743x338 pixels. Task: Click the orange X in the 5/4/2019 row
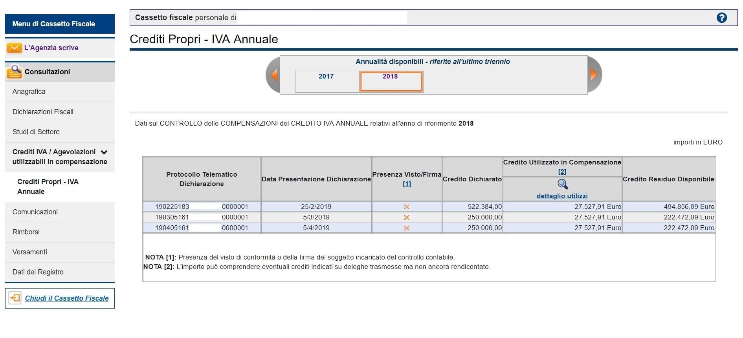click(407, 228)
